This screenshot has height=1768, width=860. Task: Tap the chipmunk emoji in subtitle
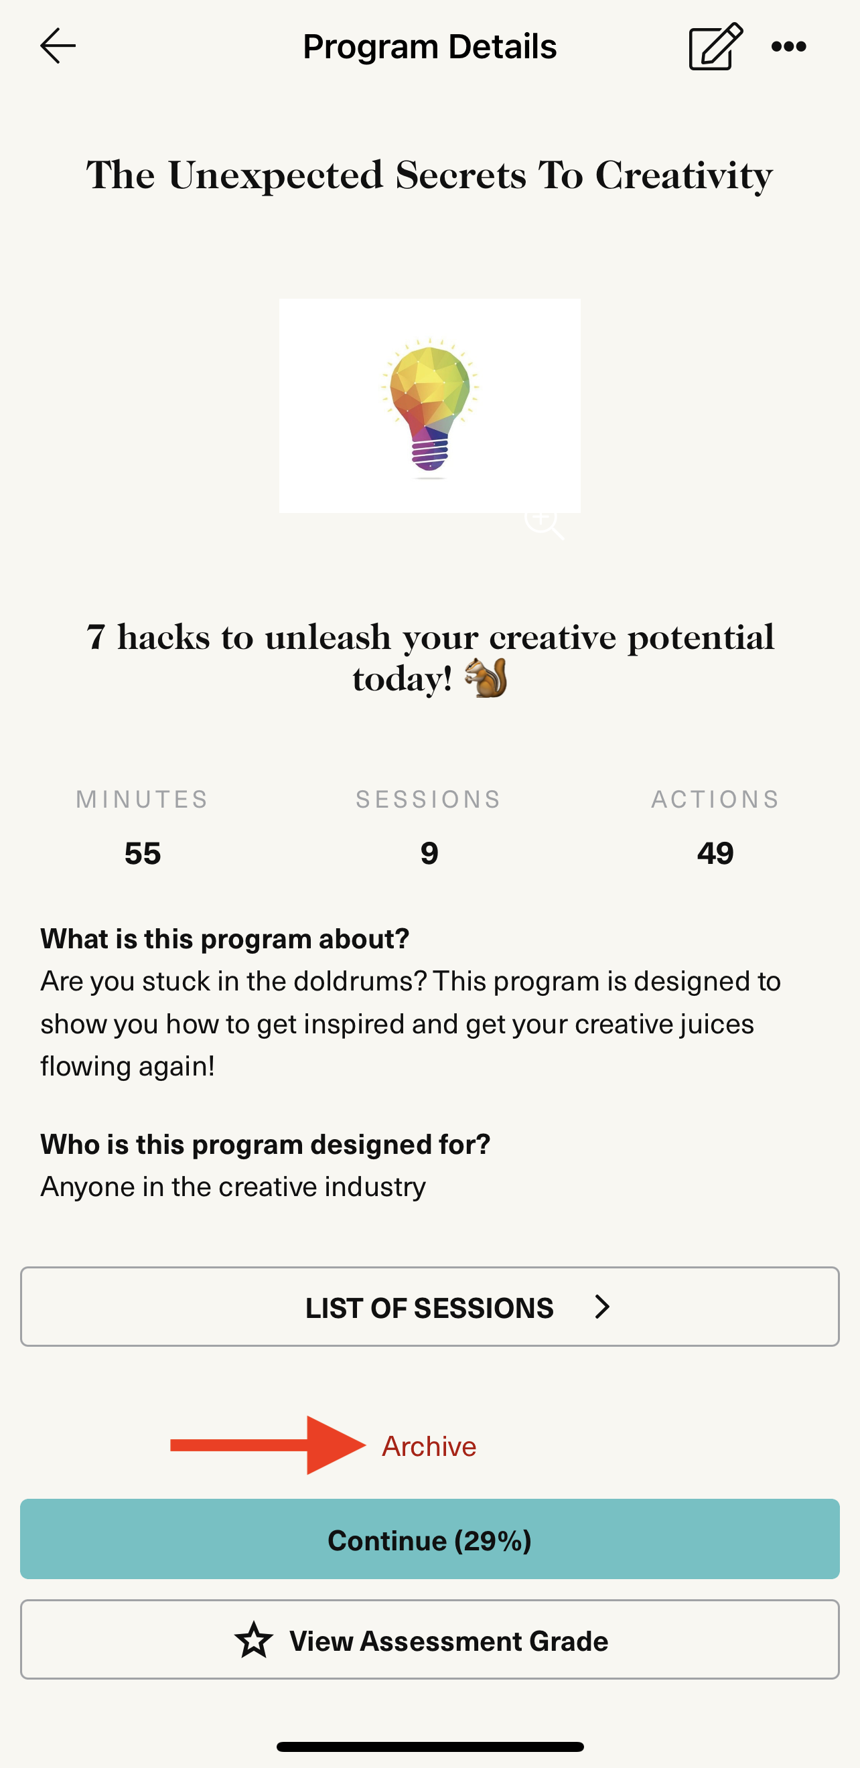tap(486, 678)
